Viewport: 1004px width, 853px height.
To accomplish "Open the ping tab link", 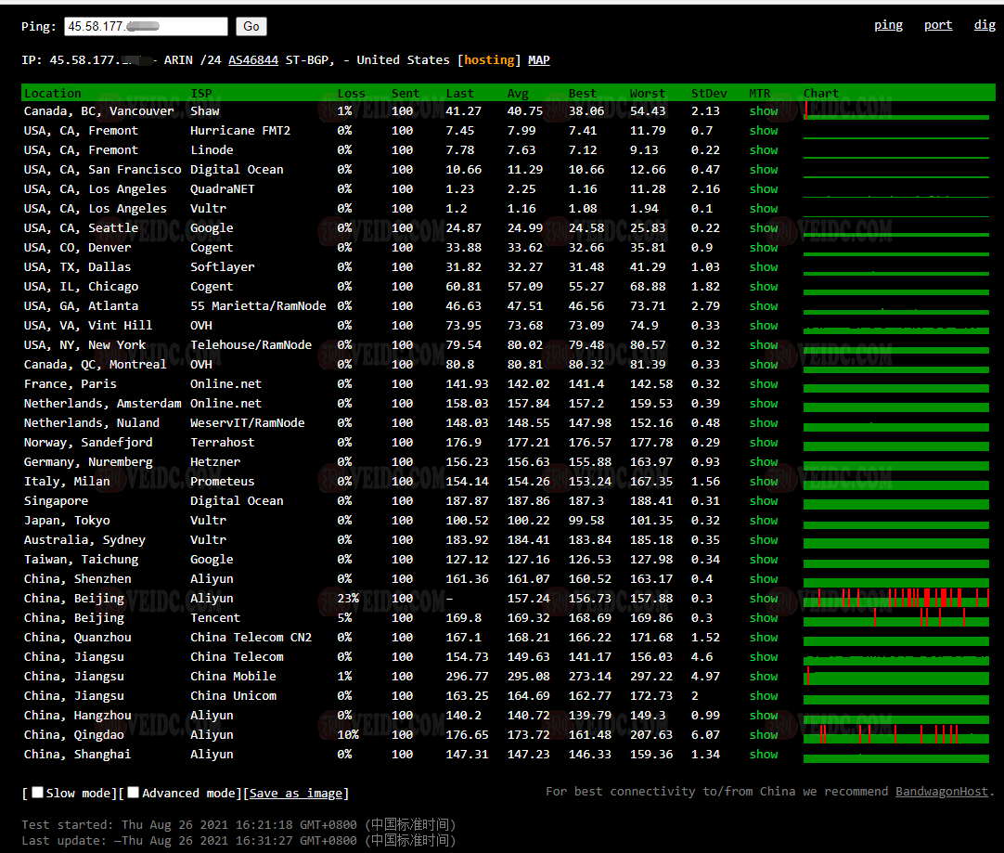I will (x=888, y=25).
